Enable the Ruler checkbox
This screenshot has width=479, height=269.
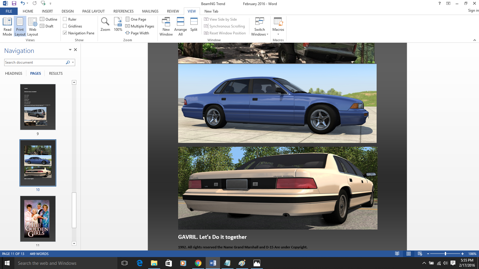click(65, 19)
